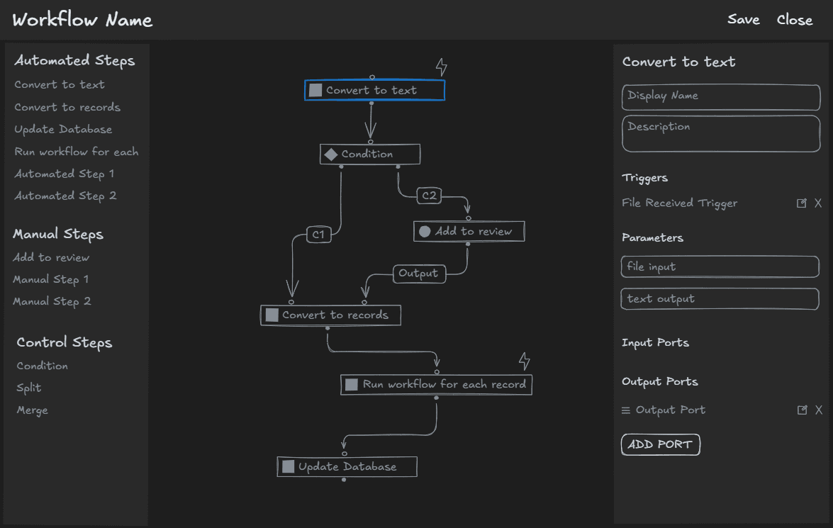Click lightning trigger icon above Convert to text node

pos(442,66)
